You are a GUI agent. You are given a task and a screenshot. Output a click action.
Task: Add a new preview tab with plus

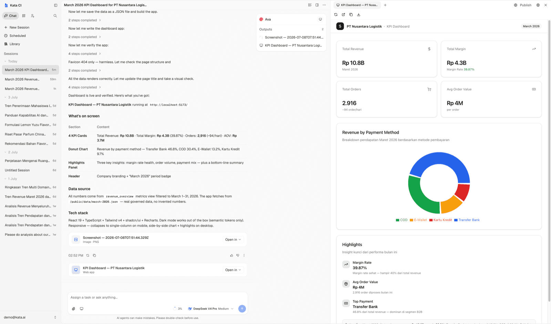(385, 5)
